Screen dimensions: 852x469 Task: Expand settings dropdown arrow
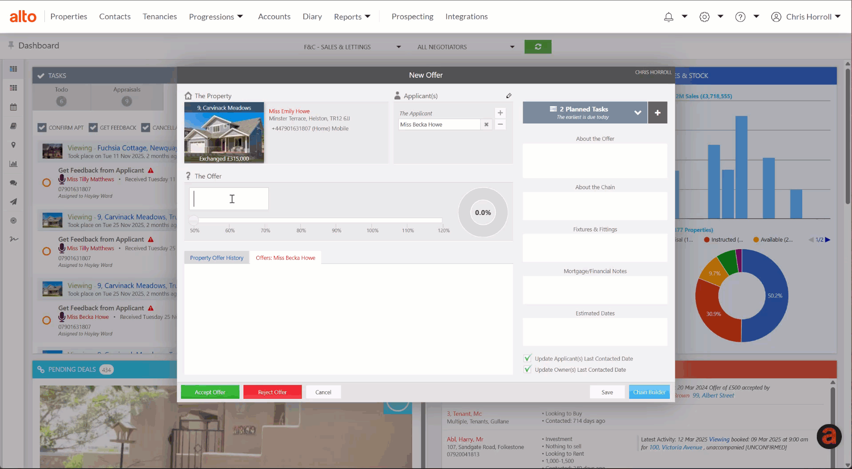(721, 16)
